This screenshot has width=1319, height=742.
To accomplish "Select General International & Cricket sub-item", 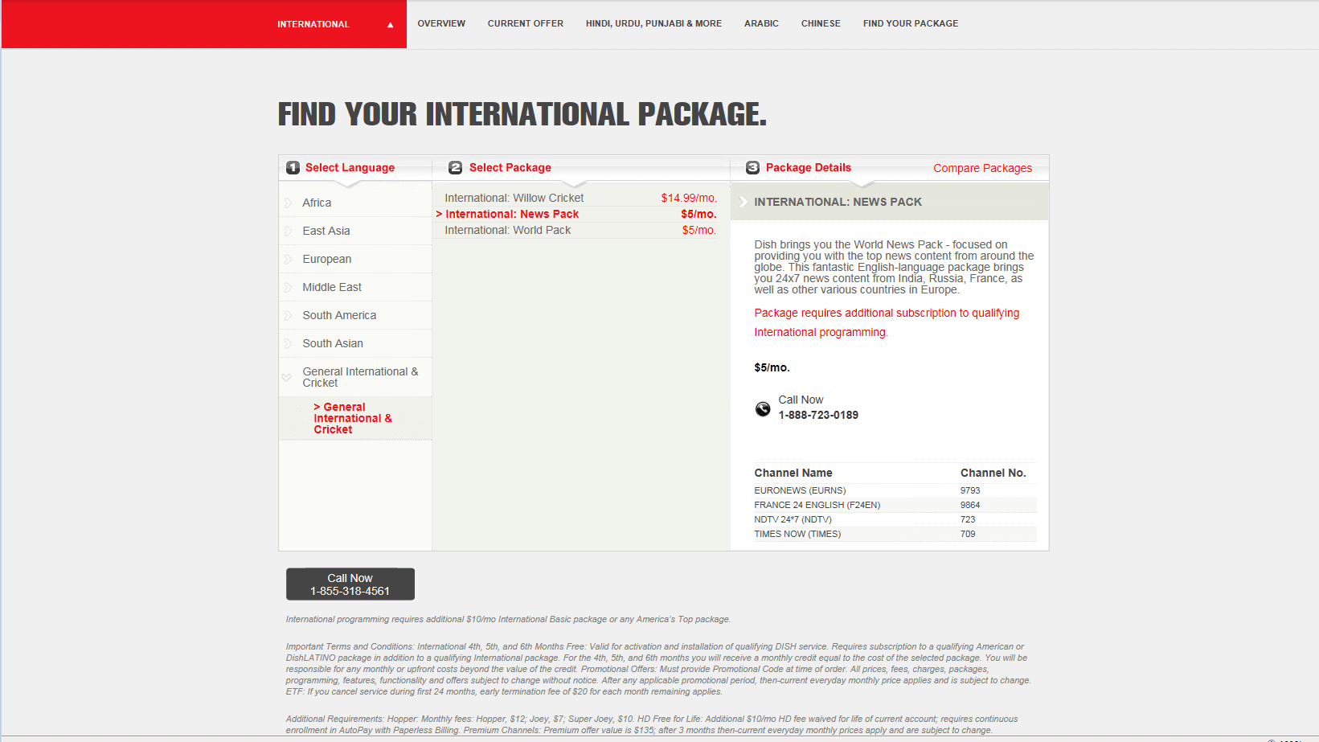I will pyautogui.click(x=352, y=418).
